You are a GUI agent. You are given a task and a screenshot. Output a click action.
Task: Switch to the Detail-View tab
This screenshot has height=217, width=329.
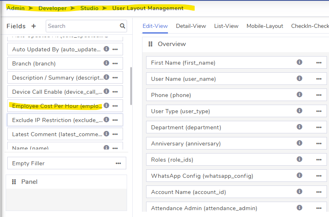tap(191, 26)
